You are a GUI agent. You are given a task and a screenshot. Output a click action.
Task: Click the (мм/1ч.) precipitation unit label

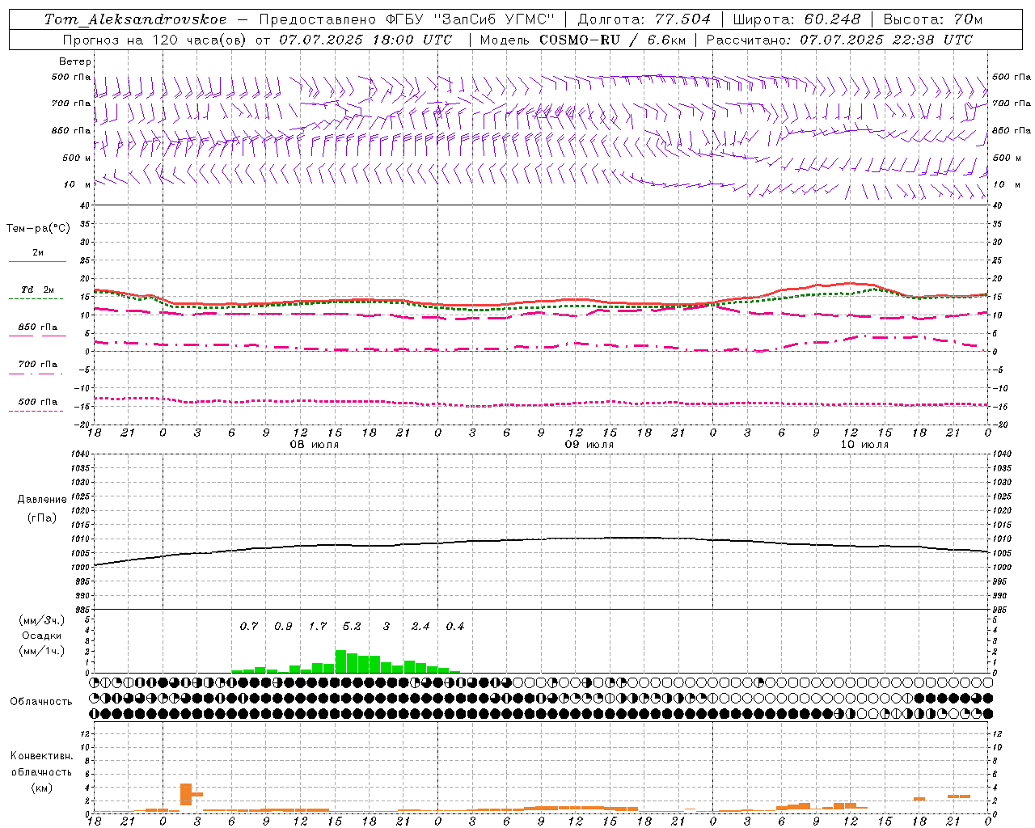coord(42,651)
